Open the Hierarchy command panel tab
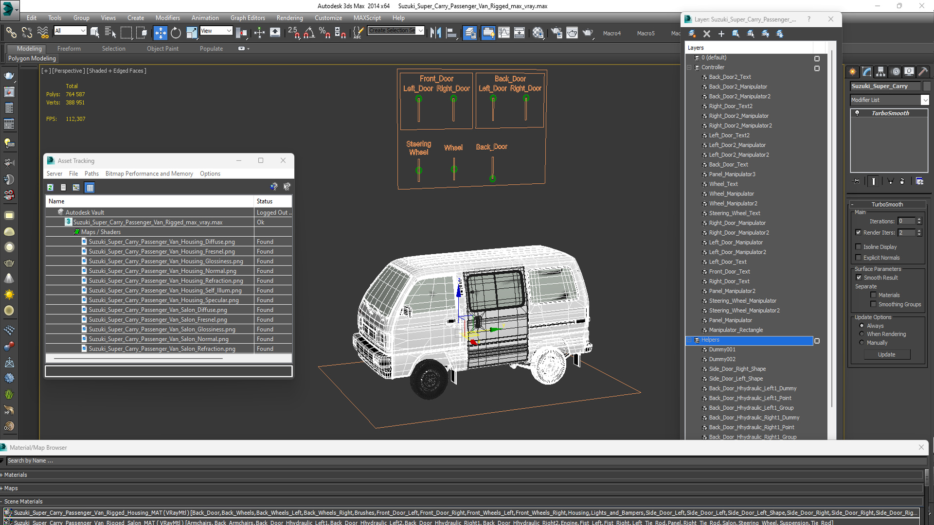The width and height of the screenshot is (934, 525). coord(881,72)
